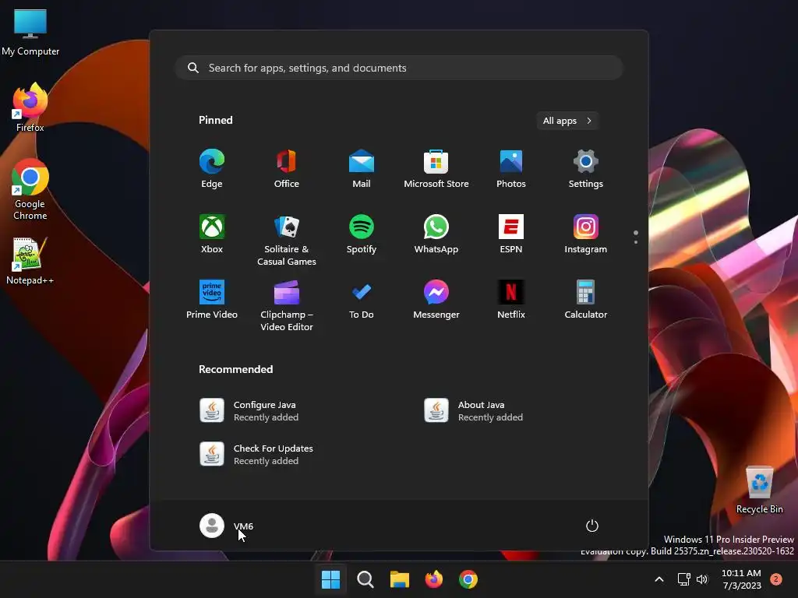Select Google Chrome desktop shortcut
The image size is (798, 598).
30,189
